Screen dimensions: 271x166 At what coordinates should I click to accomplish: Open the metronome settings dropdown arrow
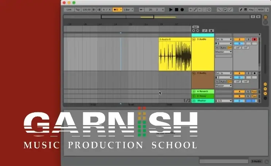[x=121, y=10]
